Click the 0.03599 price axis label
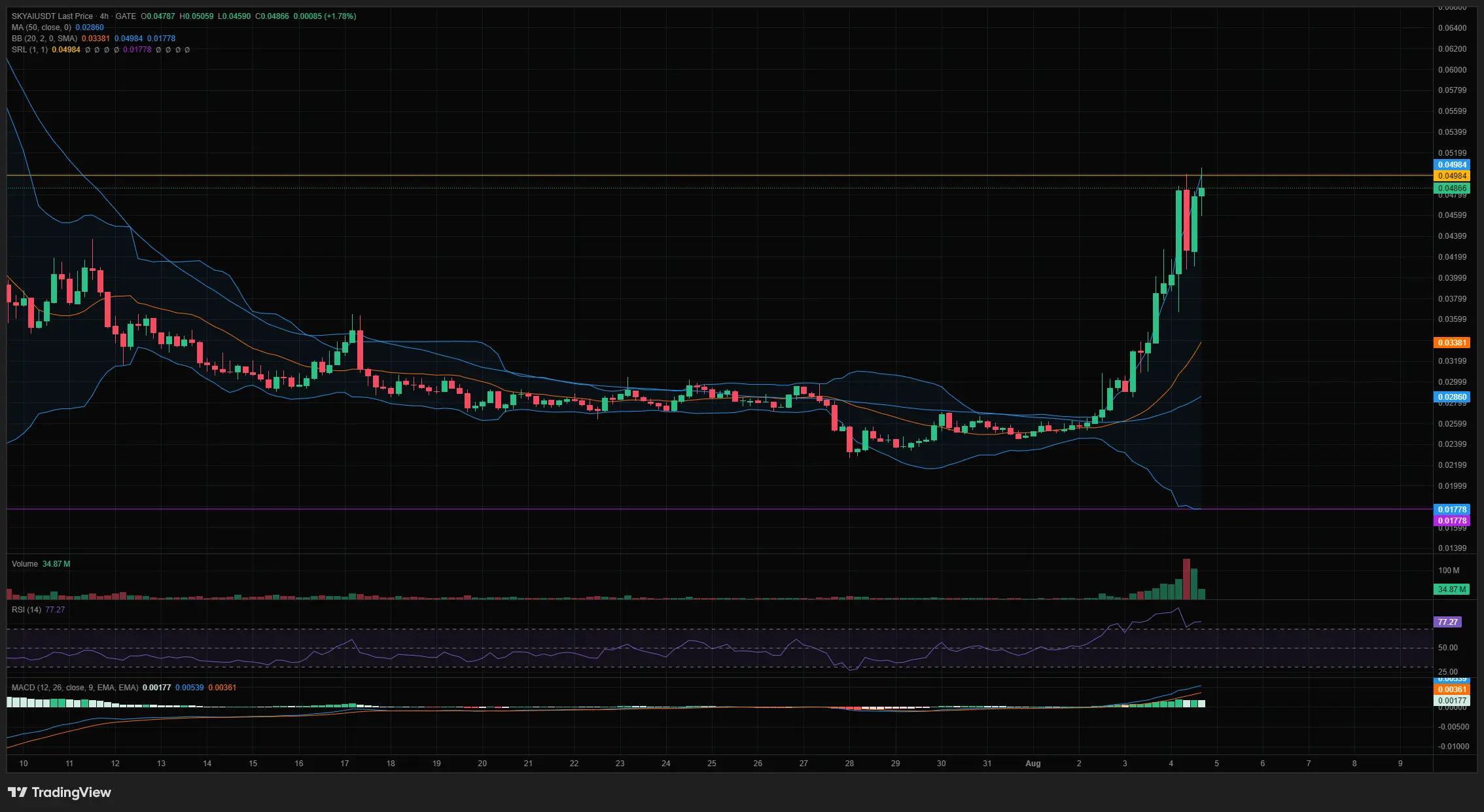Viewport: 1484px width, 812px height. 1452,319
